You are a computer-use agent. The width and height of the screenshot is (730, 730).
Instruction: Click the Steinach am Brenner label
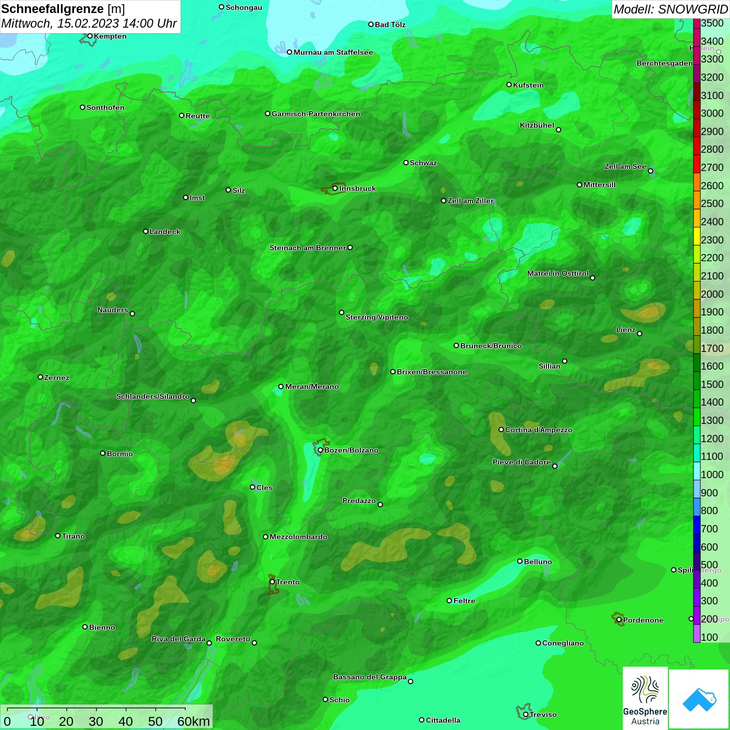[308, 248]
